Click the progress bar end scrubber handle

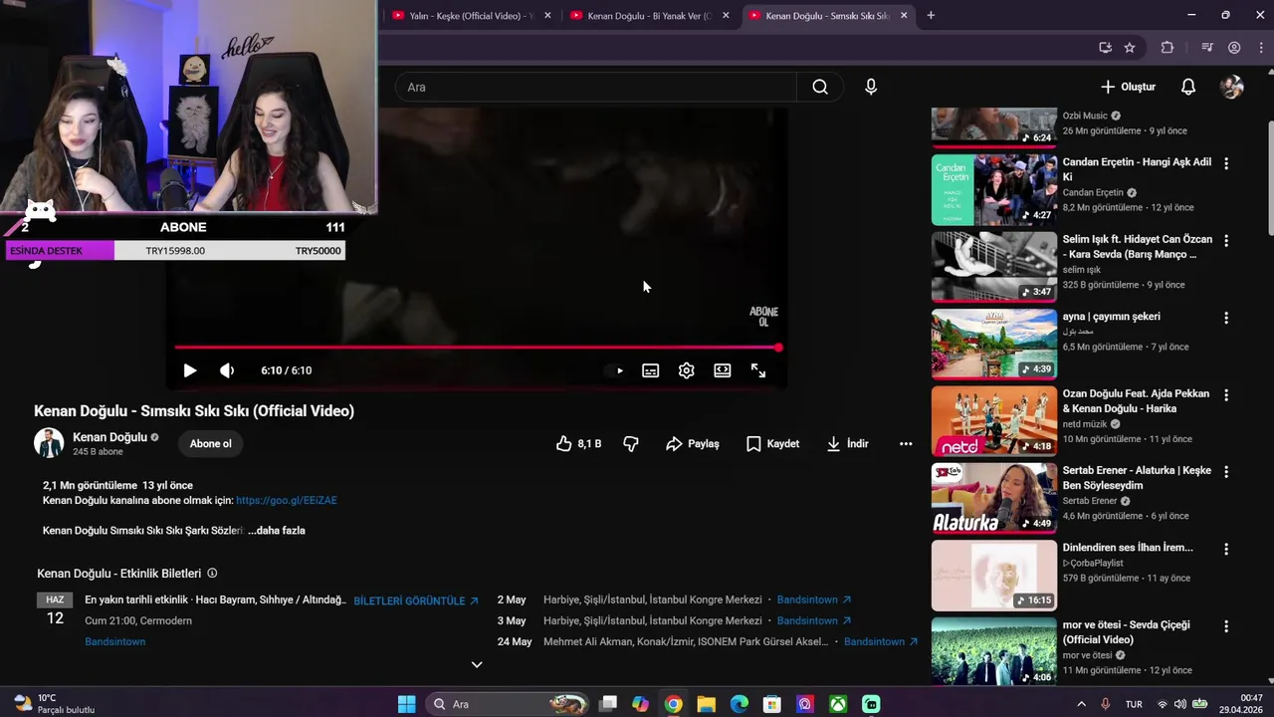point(778,348)
